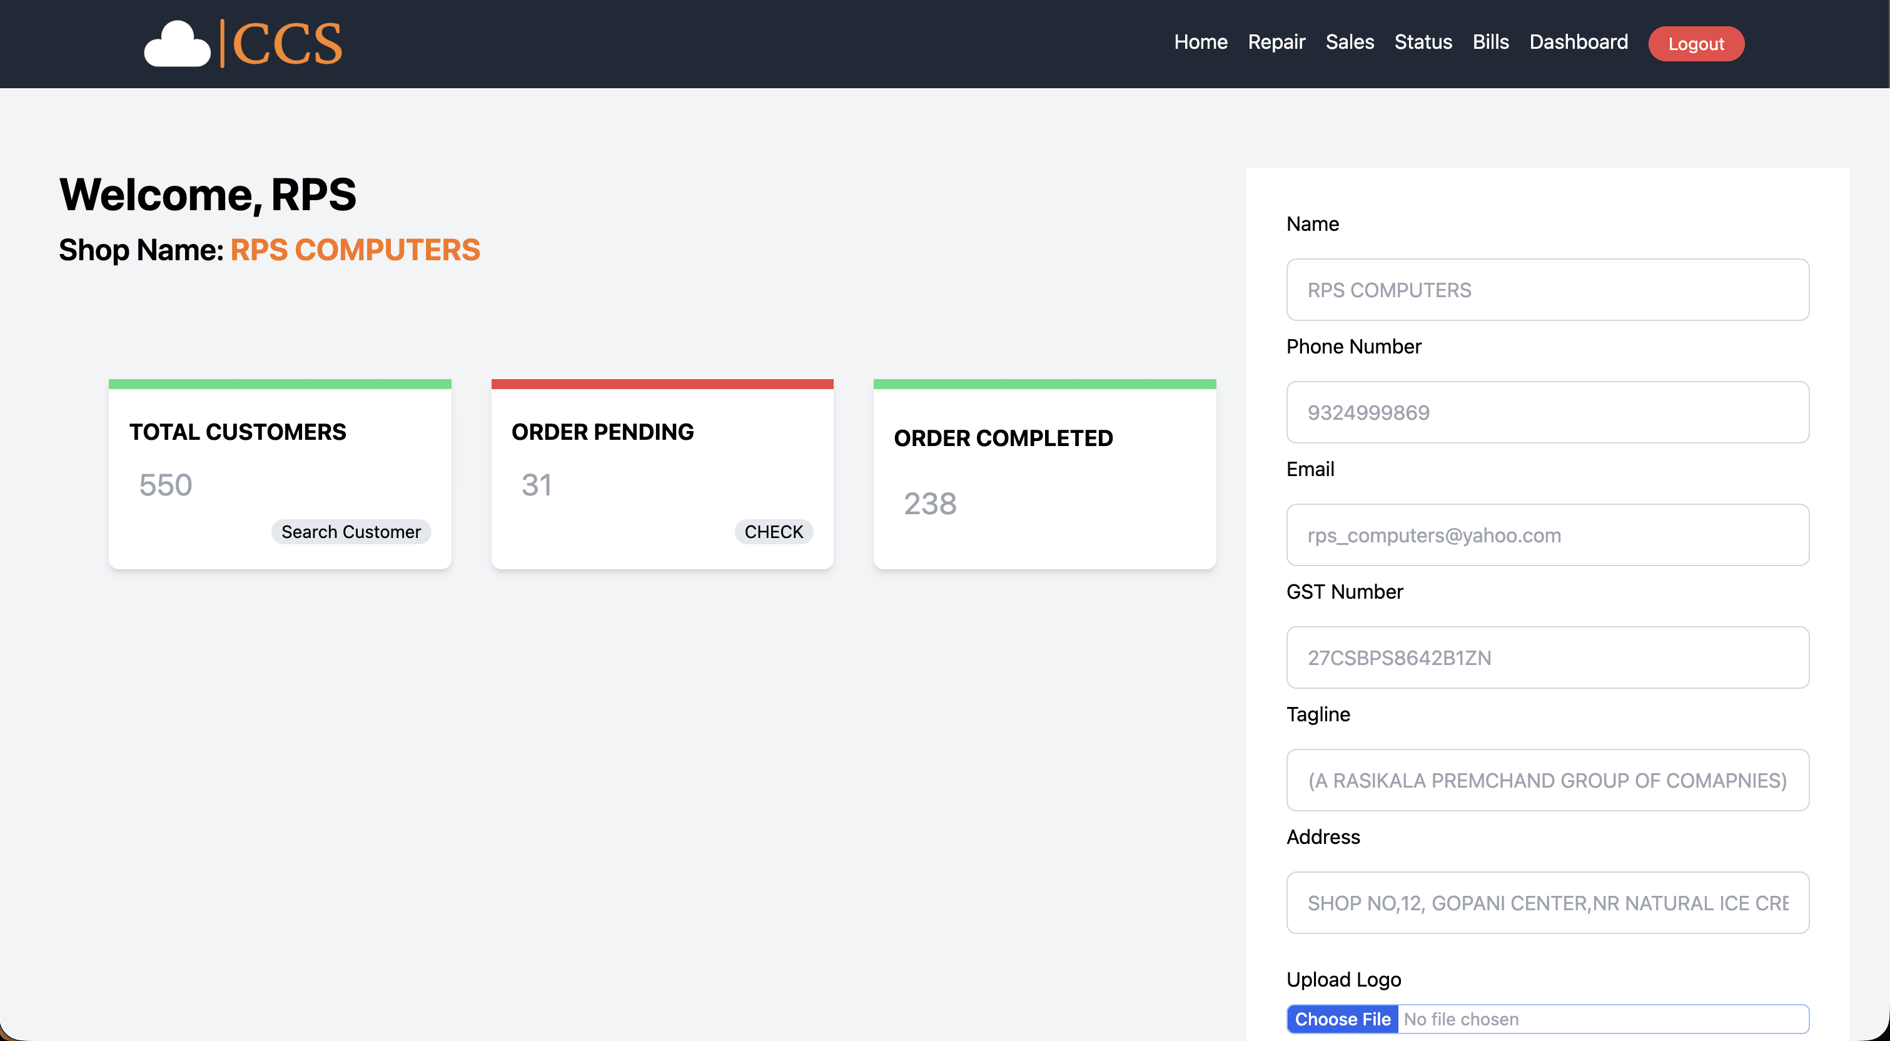Click the Total Customers count 550
Viewport: 1890px width, 1041px height.
tap(166, 485)
